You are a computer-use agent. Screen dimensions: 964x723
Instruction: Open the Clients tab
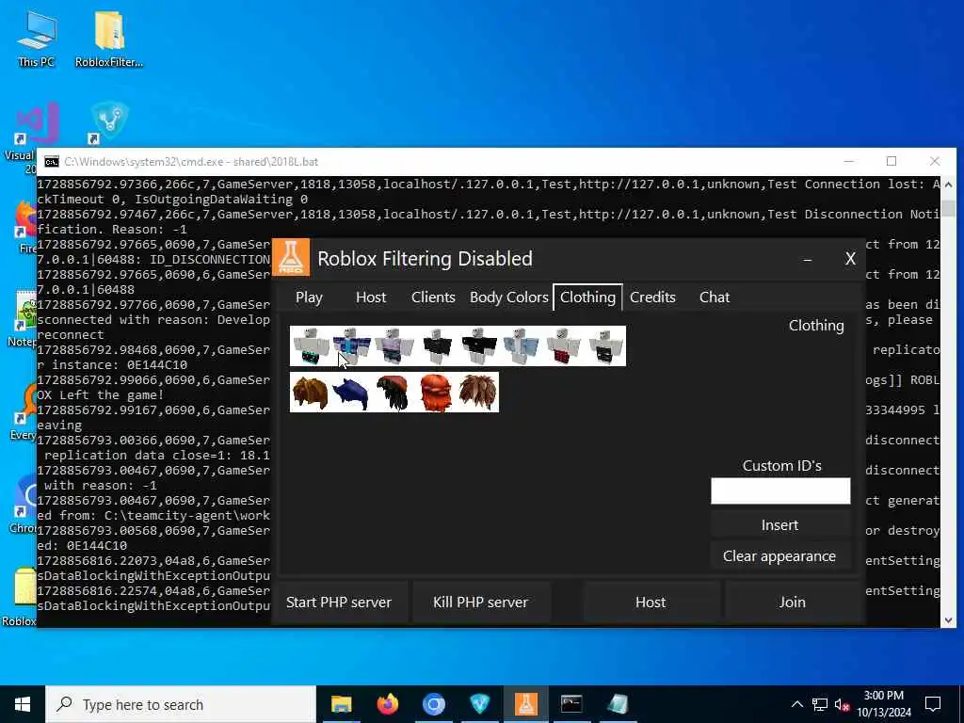(x=433, y=297)
